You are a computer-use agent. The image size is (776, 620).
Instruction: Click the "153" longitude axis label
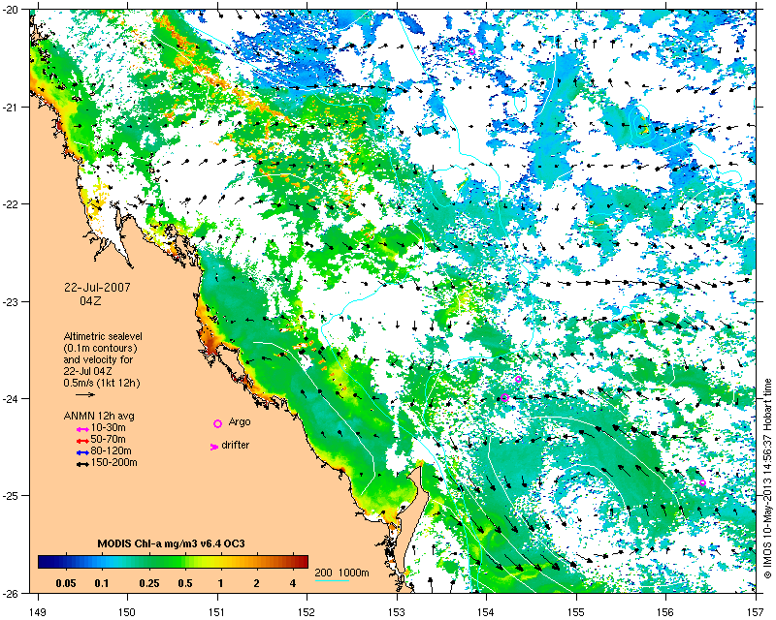click(397, 612)
